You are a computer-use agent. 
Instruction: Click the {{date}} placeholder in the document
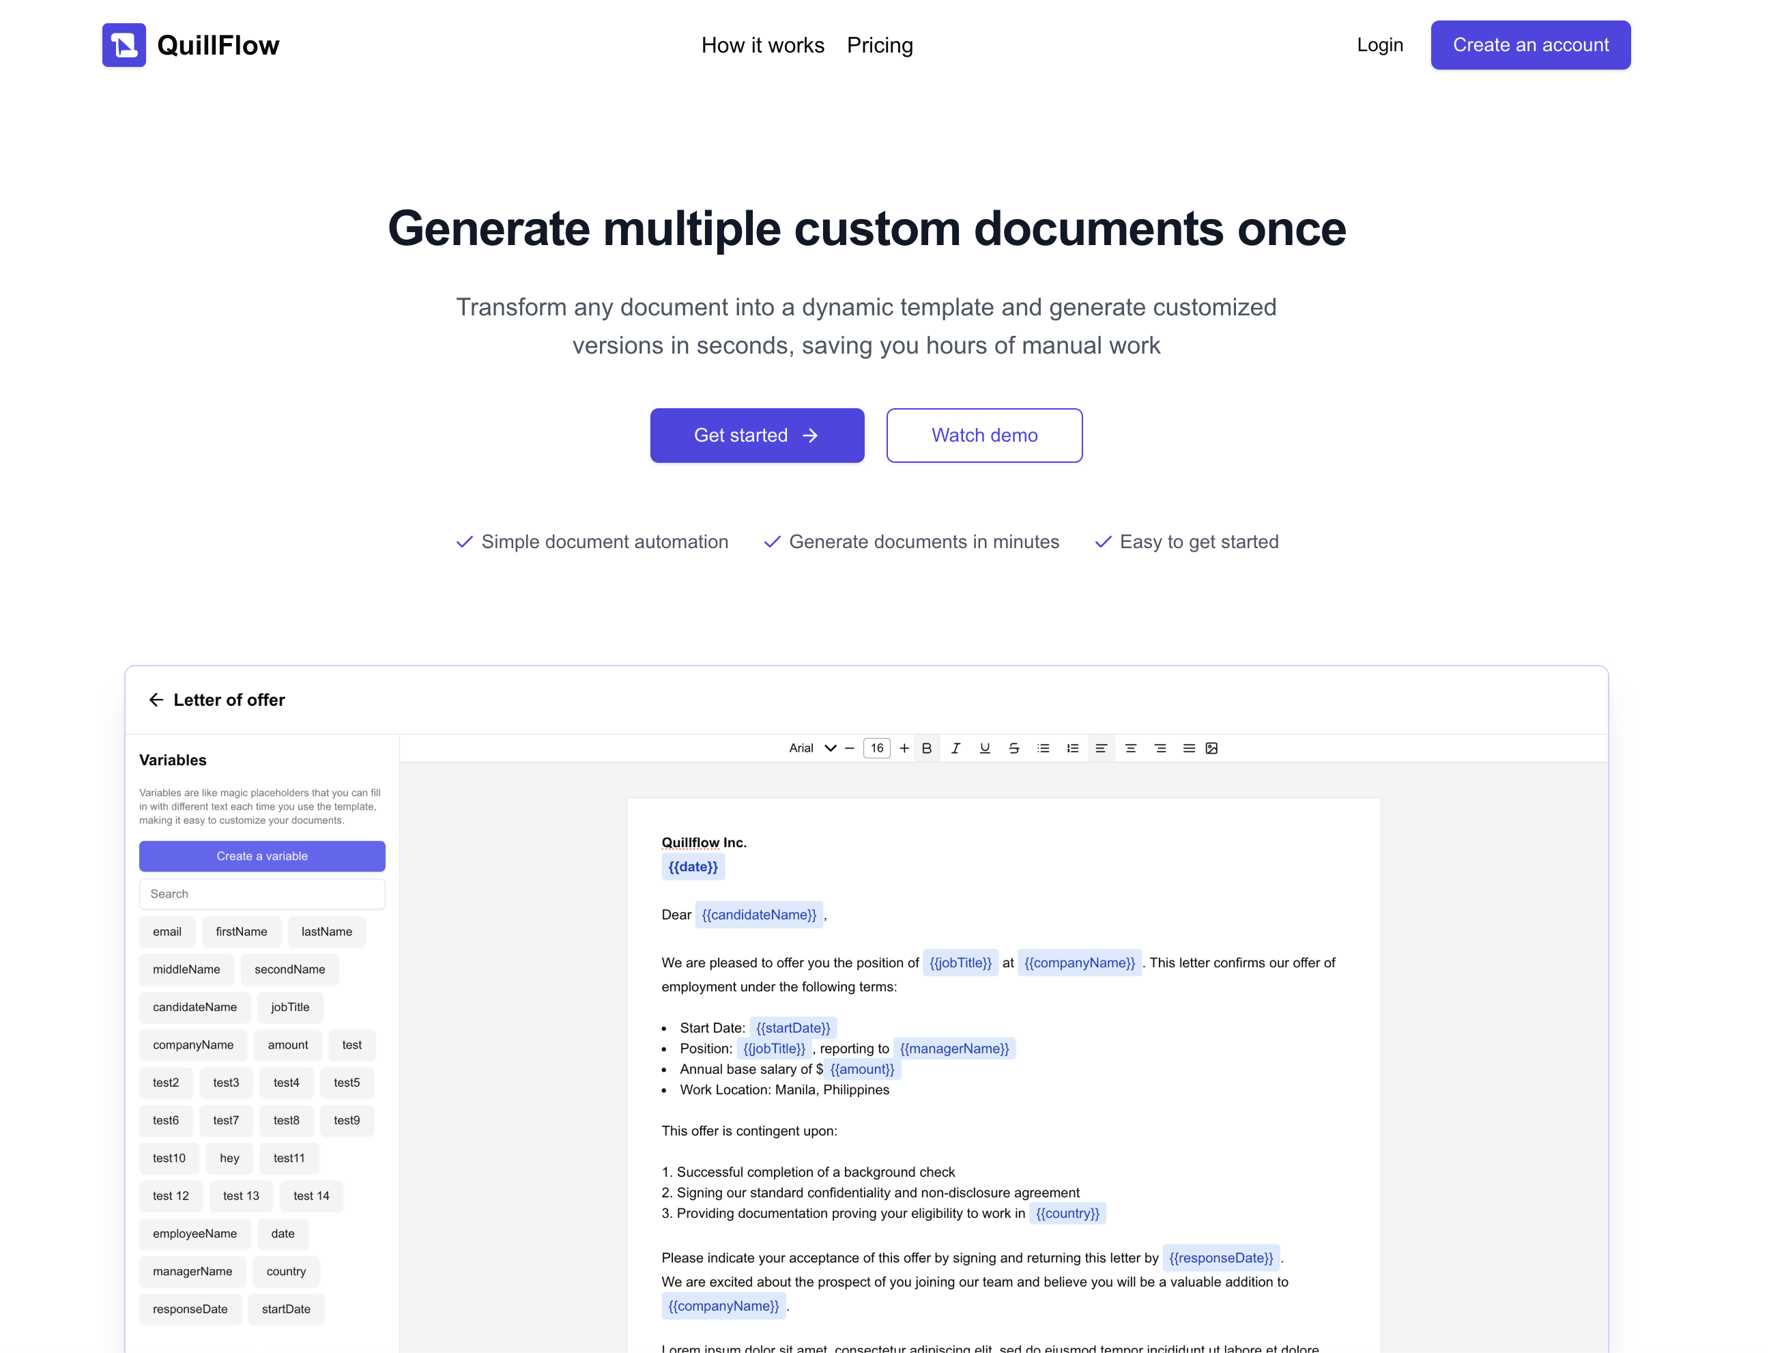693,868
